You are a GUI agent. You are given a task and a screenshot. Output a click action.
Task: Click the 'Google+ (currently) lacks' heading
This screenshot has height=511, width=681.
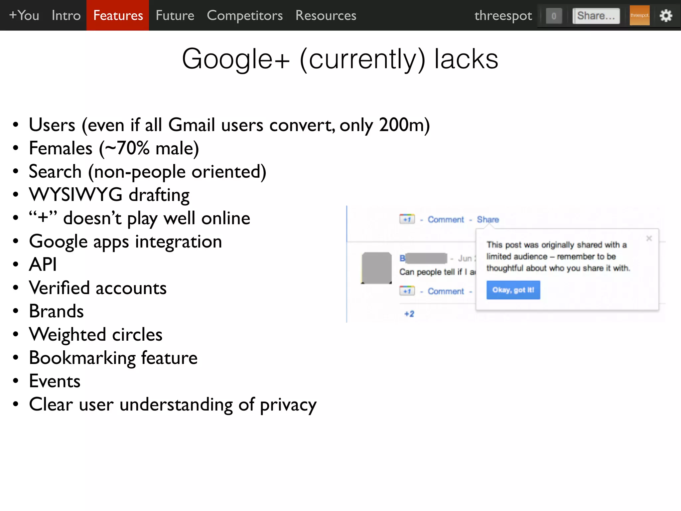tap(340, 59)
